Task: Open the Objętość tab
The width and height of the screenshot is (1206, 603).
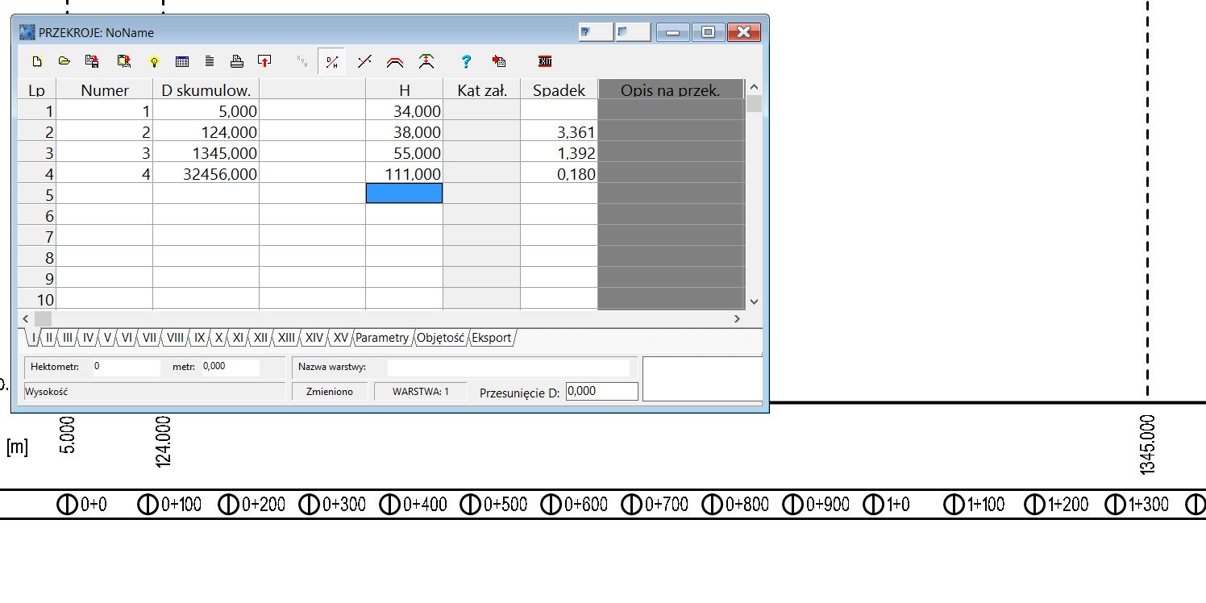Action: point(440,338)
